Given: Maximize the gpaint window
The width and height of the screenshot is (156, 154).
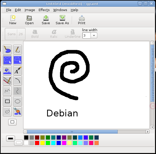Looking at the screenshot, I should coord(146,4).
